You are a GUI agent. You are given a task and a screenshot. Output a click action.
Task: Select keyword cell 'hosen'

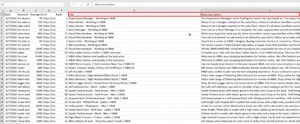click(23, 68)
